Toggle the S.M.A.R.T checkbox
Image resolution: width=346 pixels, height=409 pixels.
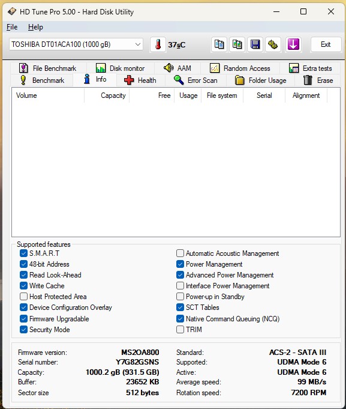pos(23,253)
